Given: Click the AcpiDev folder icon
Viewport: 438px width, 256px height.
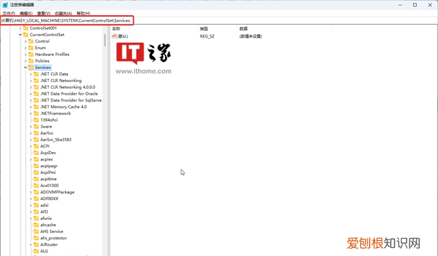Looking at the screenshot, I should pyautogui.click(x=36, y=153).
